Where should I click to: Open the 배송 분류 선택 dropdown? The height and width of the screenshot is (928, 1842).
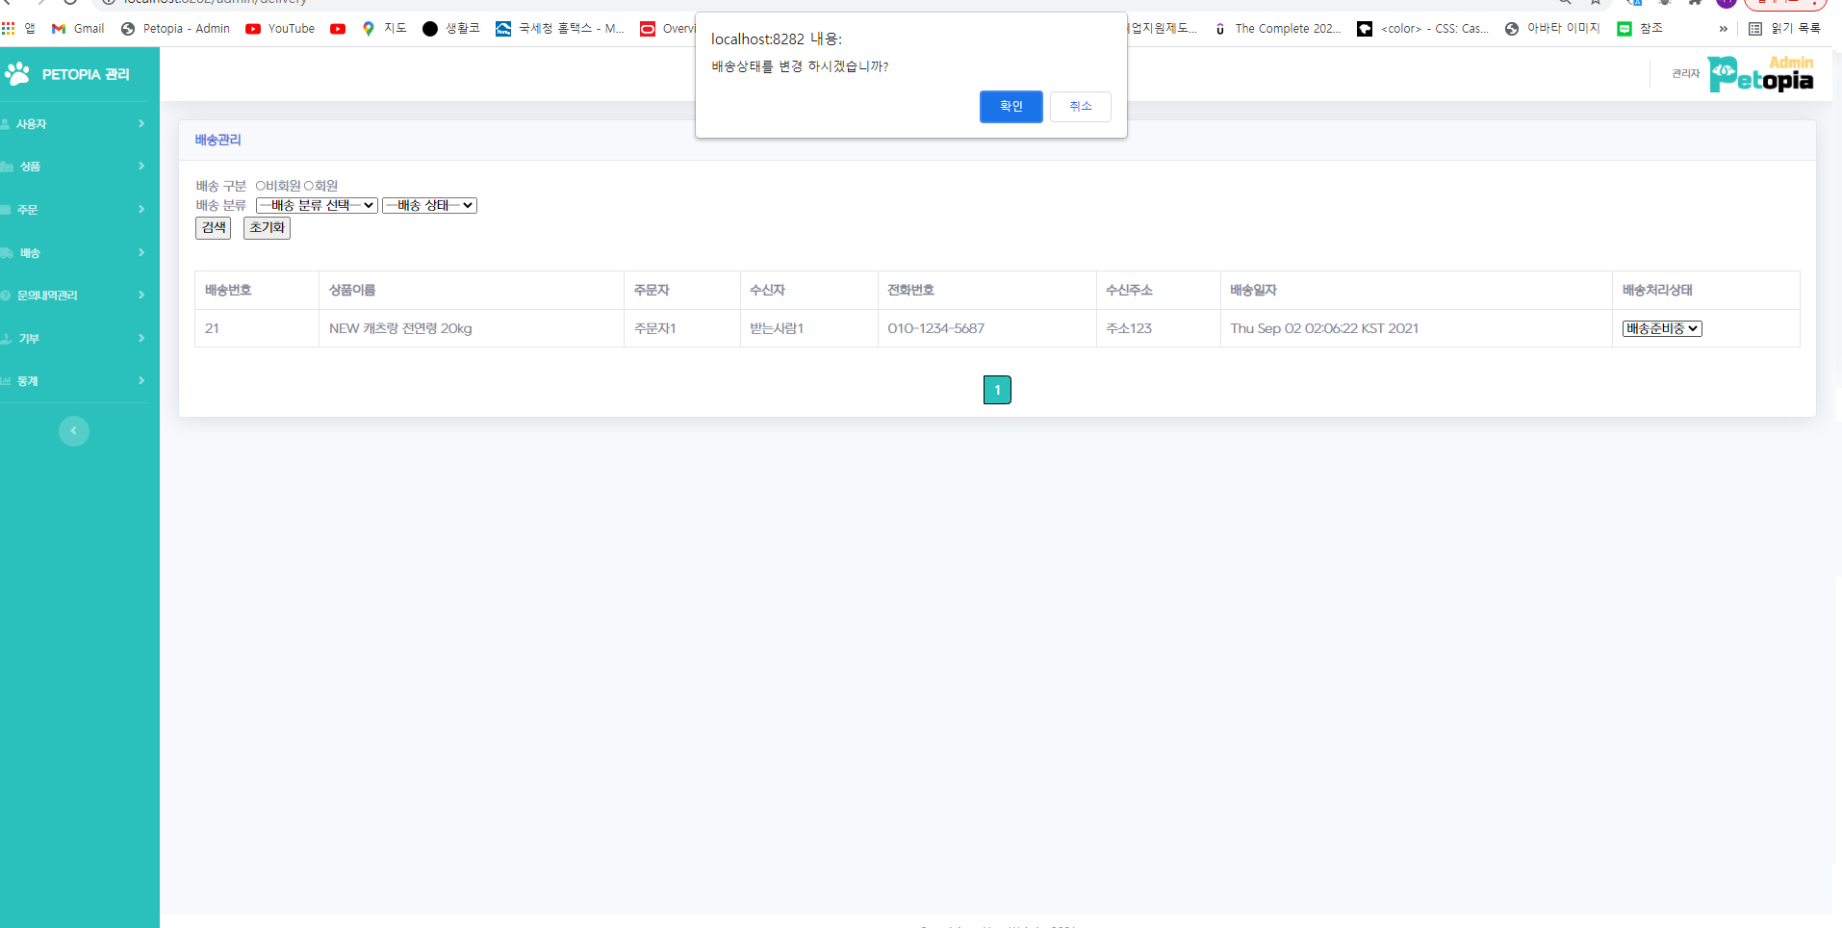pos(317,206)
